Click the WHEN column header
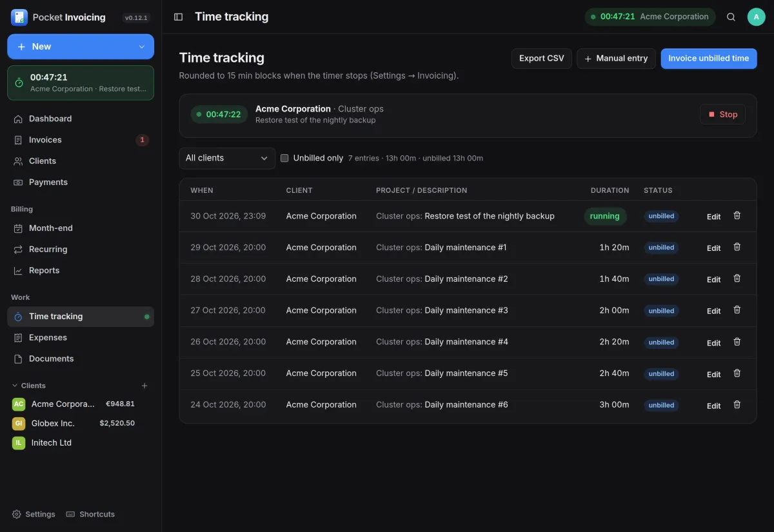Image resolution: width=774 pixels, height=532 pixels. (x=202, y=190)
